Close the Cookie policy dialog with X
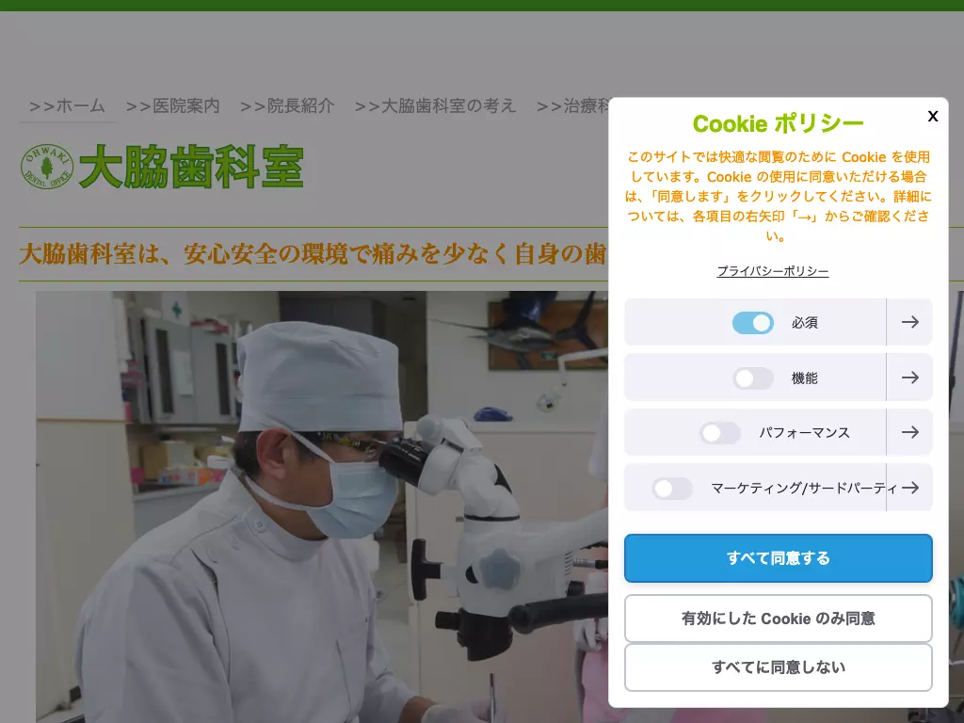 [x=933, y=116]
